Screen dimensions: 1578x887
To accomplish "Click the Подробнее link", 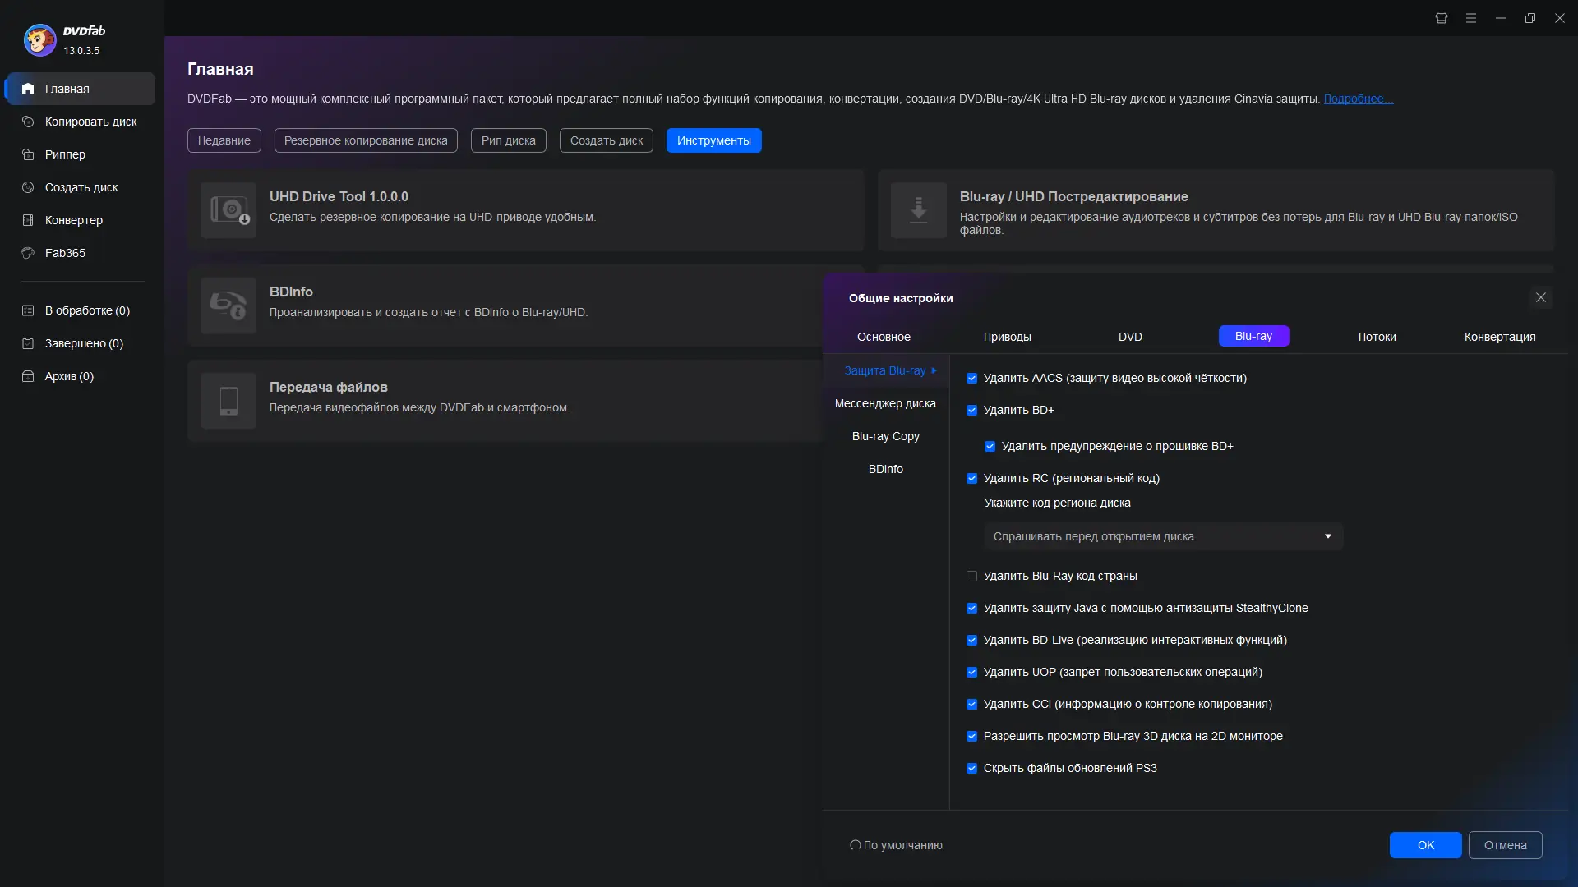I will point(1357,99).
